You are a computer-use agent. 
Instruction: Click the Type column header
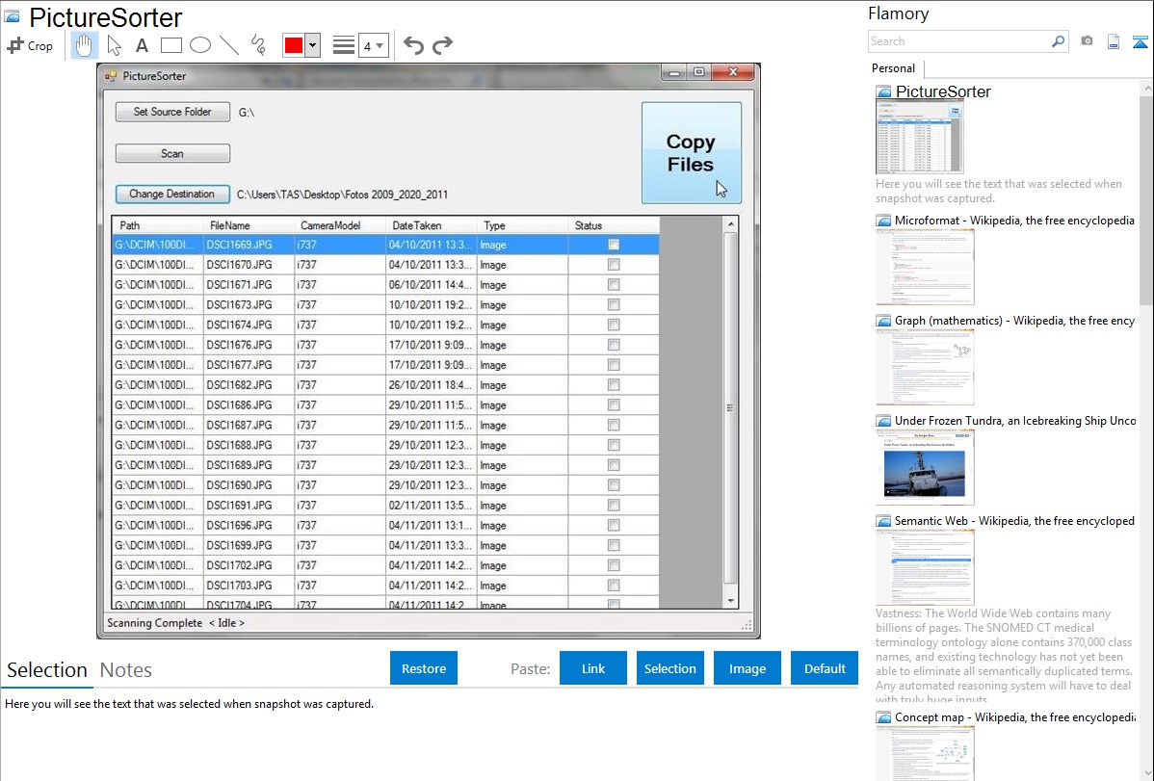pyautogui.click(x=522, y=225)
